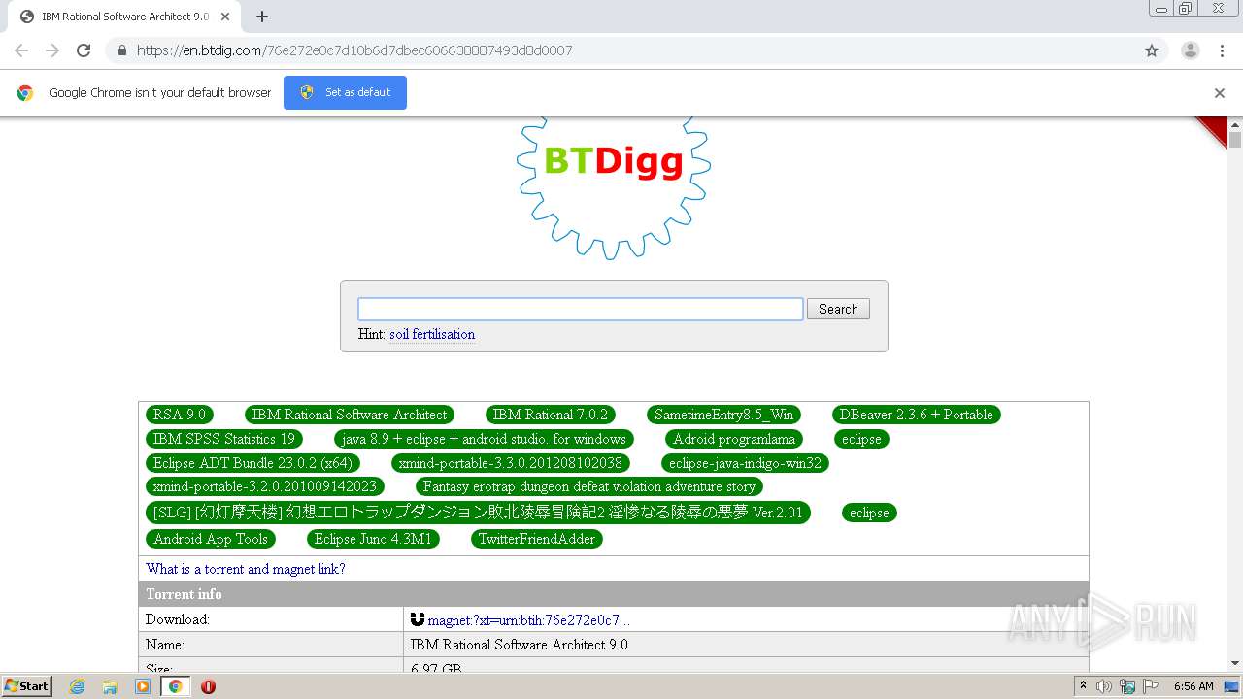Go back to the previous page
The width and height of the screenshot is (1243, 699).
tap(21, 50)
